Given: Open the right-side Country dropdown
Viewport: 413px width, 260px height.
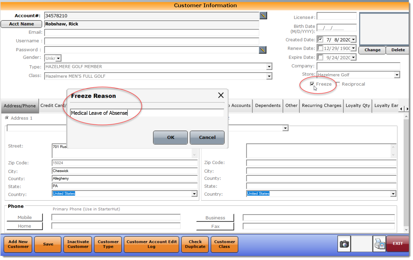Looking at the screenshot, I should [x=393, y=194].
